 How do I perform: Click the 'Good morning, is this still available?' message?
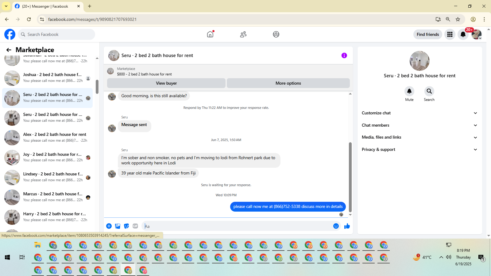coord(154,96)
